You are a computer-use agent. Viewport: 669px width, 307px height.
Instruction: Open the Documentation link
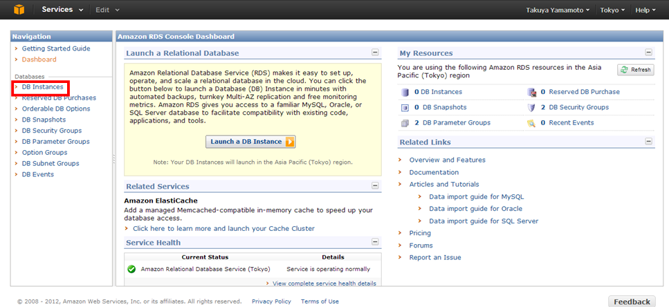click(x=434, y=173)
